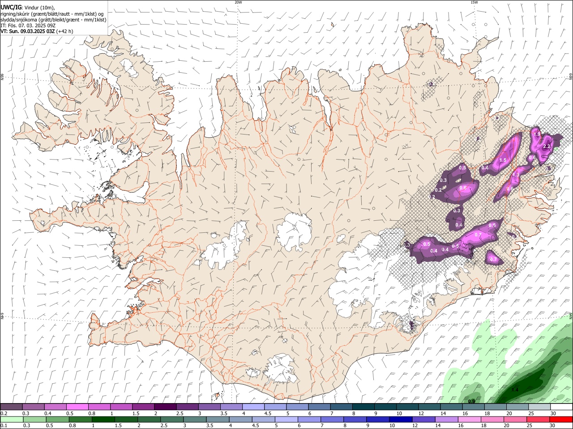Screen dimensions: 573x429
Task: Click the '20W' longitude label at the top
Action: [238, 2]
